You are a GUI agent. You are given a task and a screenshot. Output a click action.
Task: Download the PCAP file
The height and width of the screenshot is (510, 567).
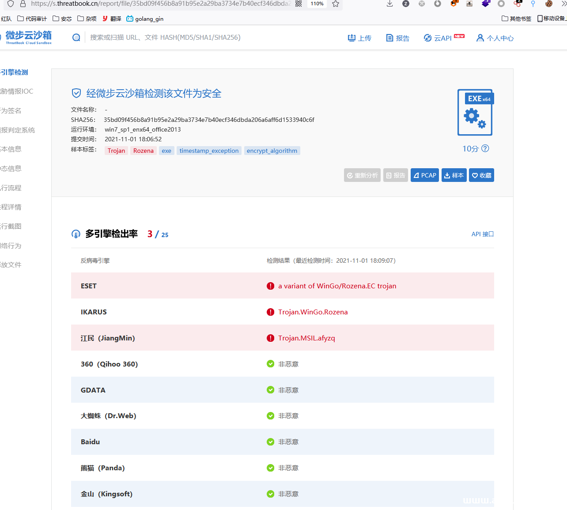(x=424, y=175)
